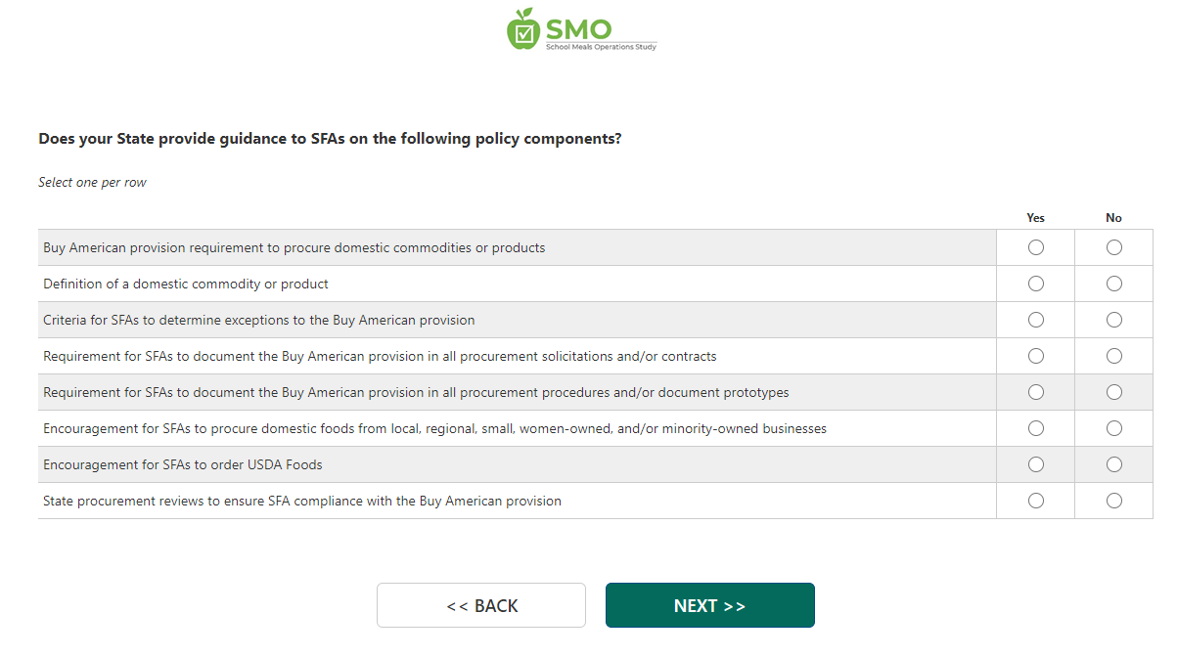The height and width of the screenshot is (657, 1177).
Task: Select Yes for procurement solicitations and/or contracts row
Action: 1036,356
